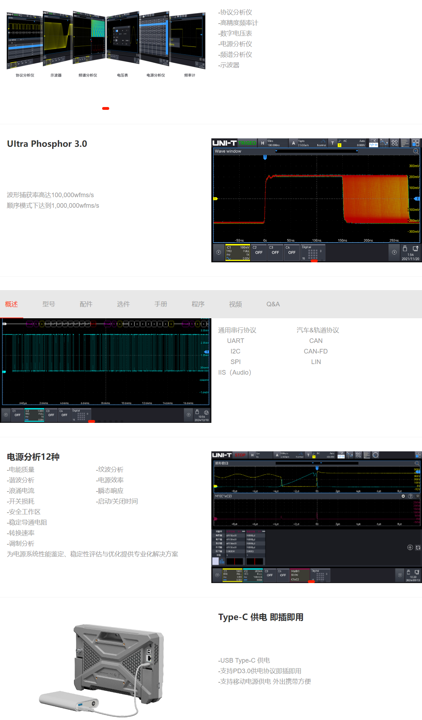
Task: Click the refresh icon beside the plus
Action: 418,547
